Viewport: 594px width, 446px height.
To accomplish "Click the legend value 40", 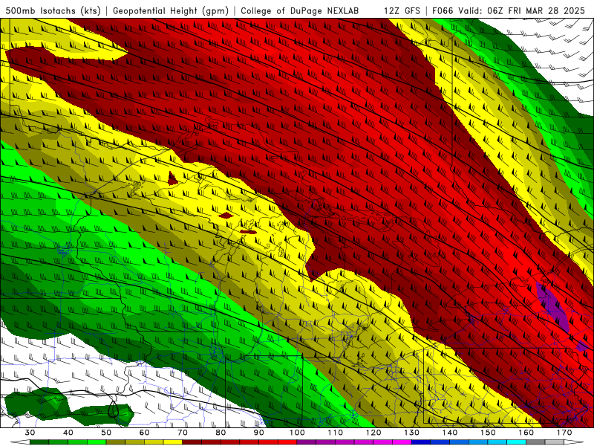I will pyautogui.click(x=68, y=433).
